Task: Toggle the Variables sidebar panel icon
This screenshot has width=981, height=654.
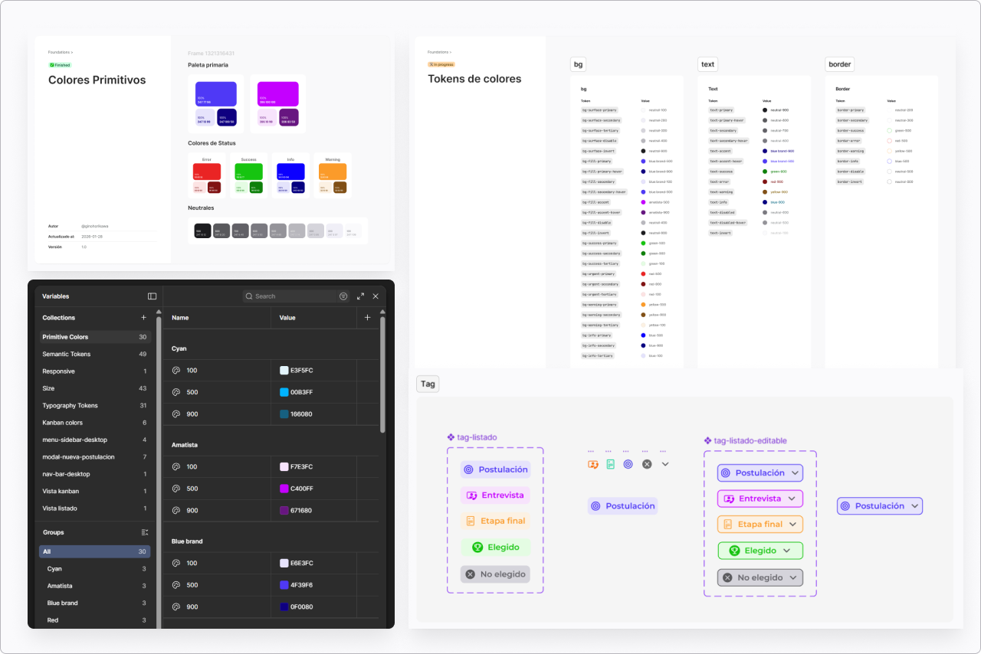Action: 152,296
